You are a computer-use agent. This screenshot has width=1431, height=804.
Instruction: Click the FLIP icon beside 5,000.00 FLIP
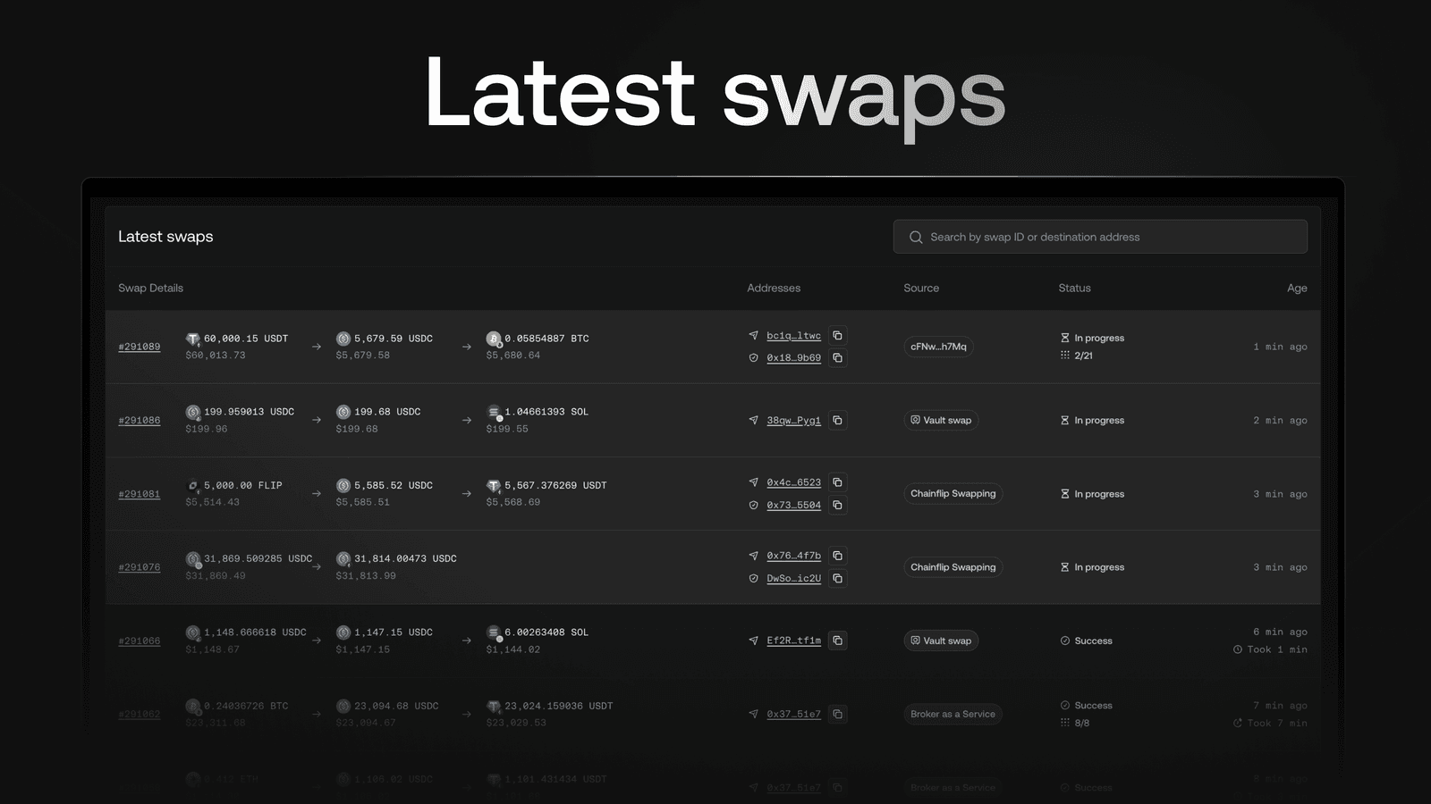[x=192, y=486]
